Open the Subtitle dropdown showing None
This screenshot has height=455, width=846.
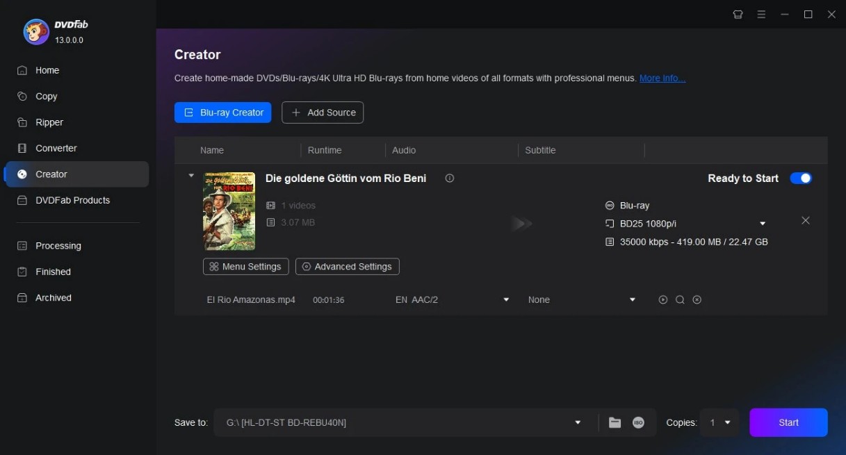coord(632,299)
